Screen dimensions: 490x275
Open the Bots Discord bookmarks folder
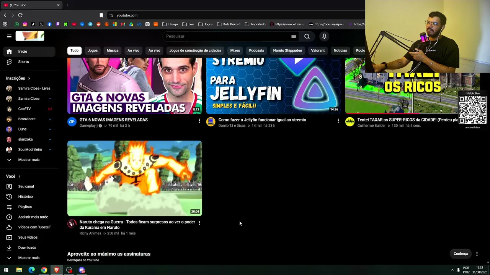coord(229,24)
